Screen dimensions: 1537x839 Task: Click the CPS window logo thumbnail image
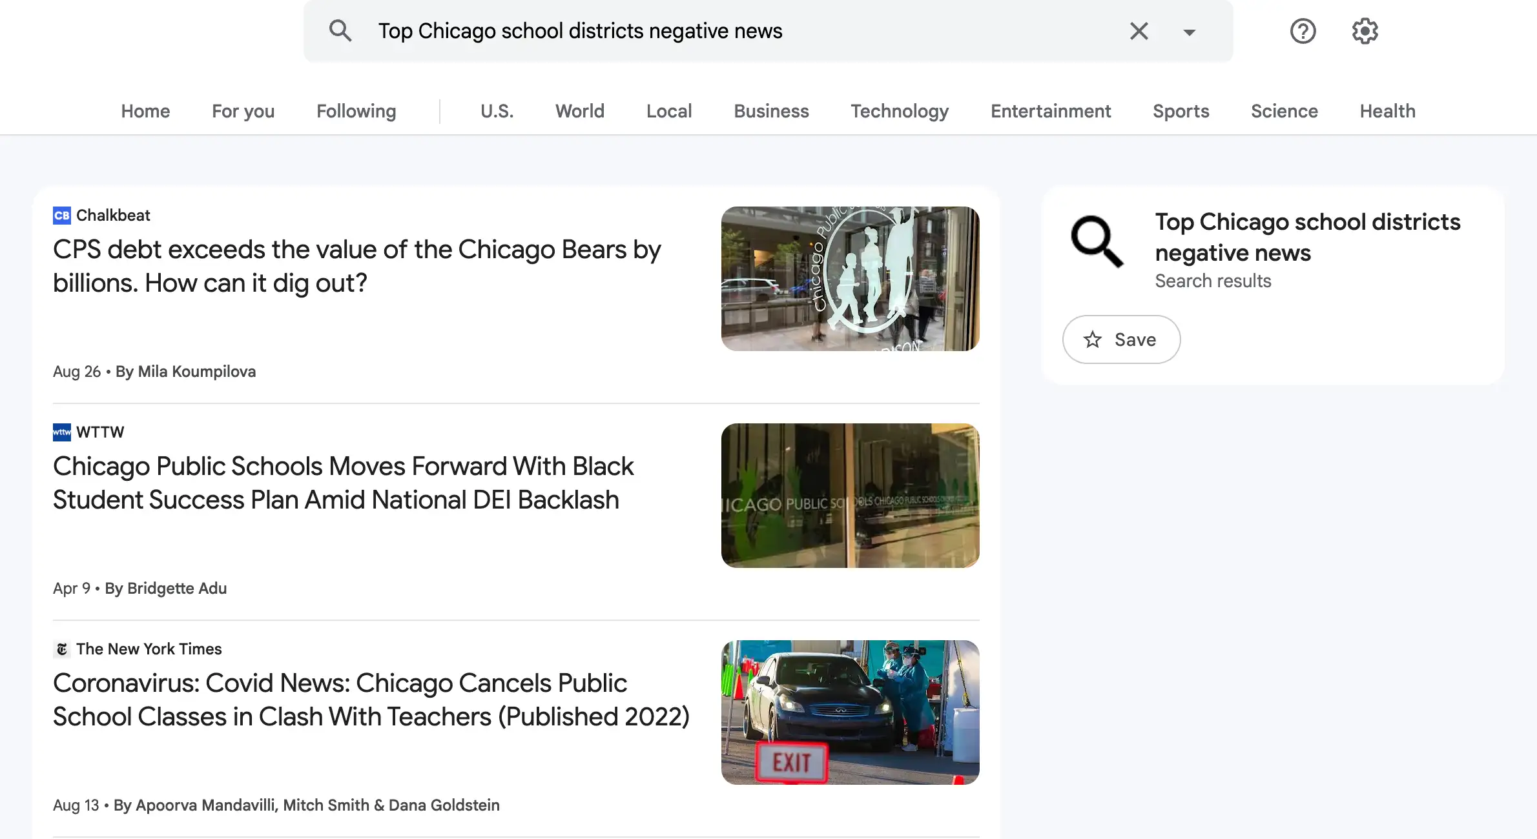coord(850,279)
